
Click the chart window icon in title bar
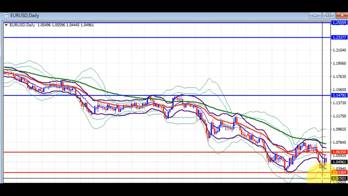coord(5,15)
